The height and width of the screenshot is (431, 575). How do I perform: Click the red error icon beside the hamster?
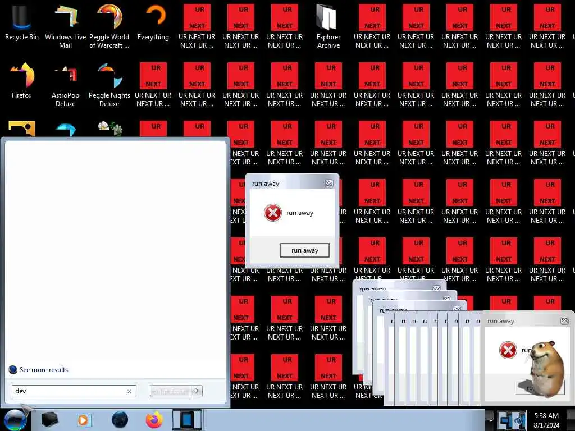click(508, 350)
